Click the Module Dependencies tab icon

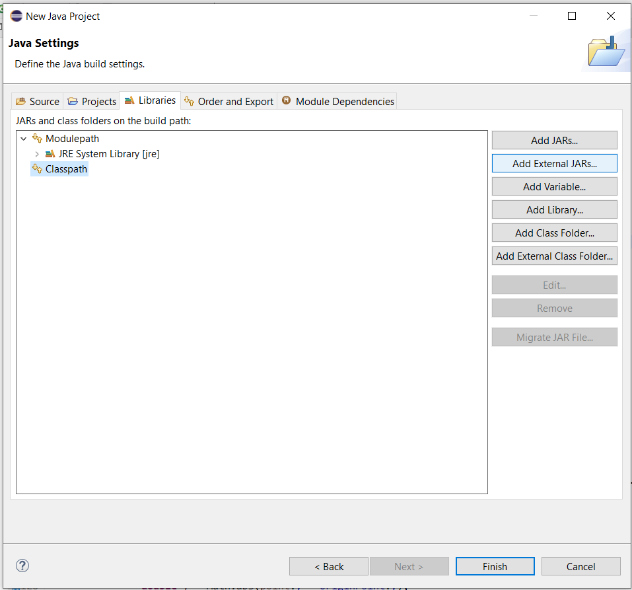(x=287, y=101)
